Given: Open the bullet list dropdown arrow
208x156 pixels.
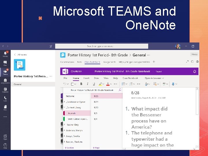Looking at the screenshot, I should 126,84.
